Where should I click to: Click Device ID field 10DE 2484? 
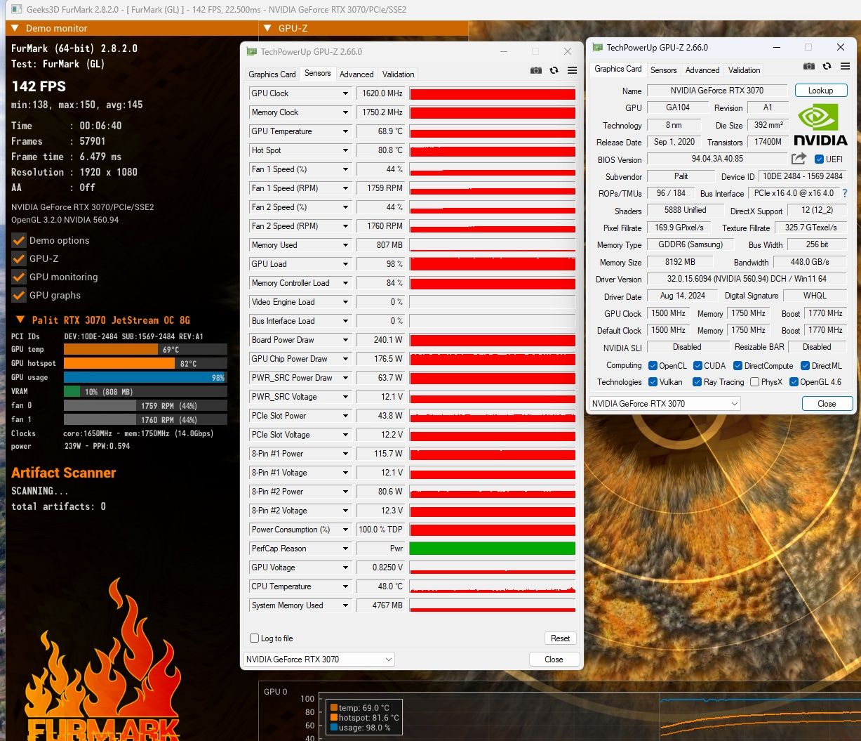point(803,176)
